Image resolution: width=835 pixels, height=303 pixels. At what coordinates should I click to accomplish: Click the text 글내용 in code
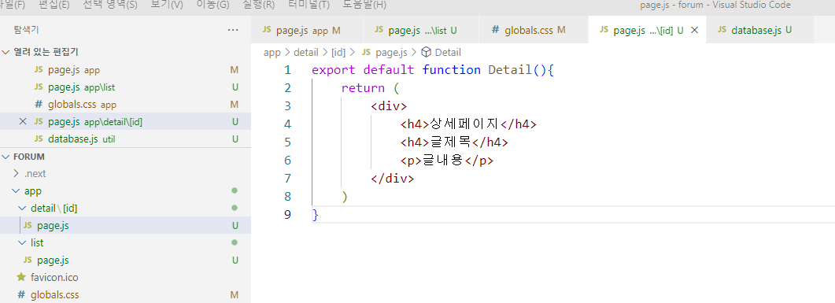(x=443, y=161)
